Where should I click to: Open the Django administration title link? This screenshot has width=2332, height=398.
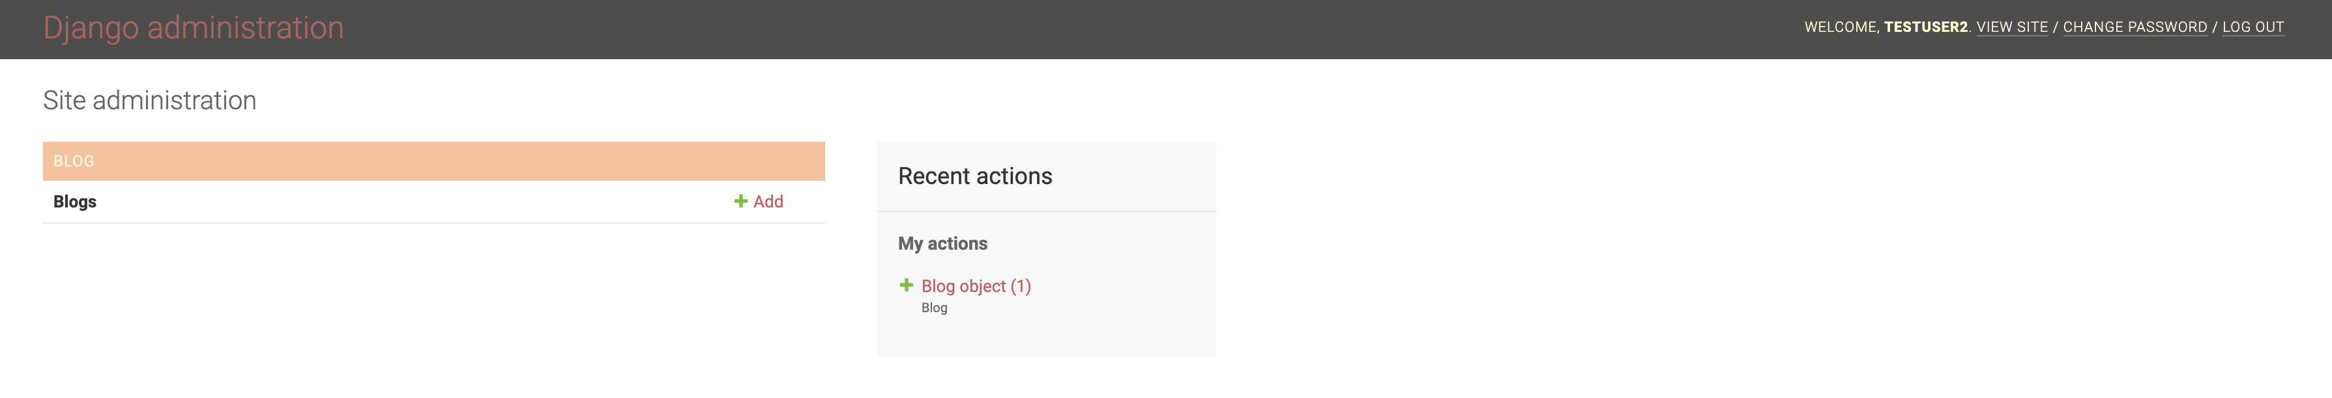point(193,28)
